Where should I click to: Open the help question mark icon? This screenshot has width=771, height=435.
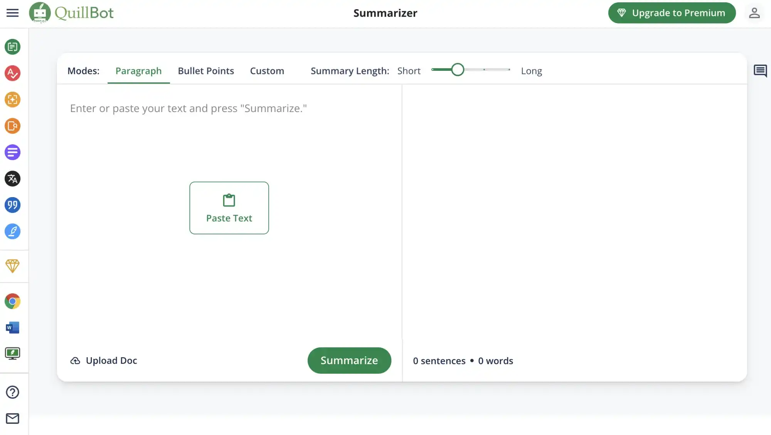13,392
